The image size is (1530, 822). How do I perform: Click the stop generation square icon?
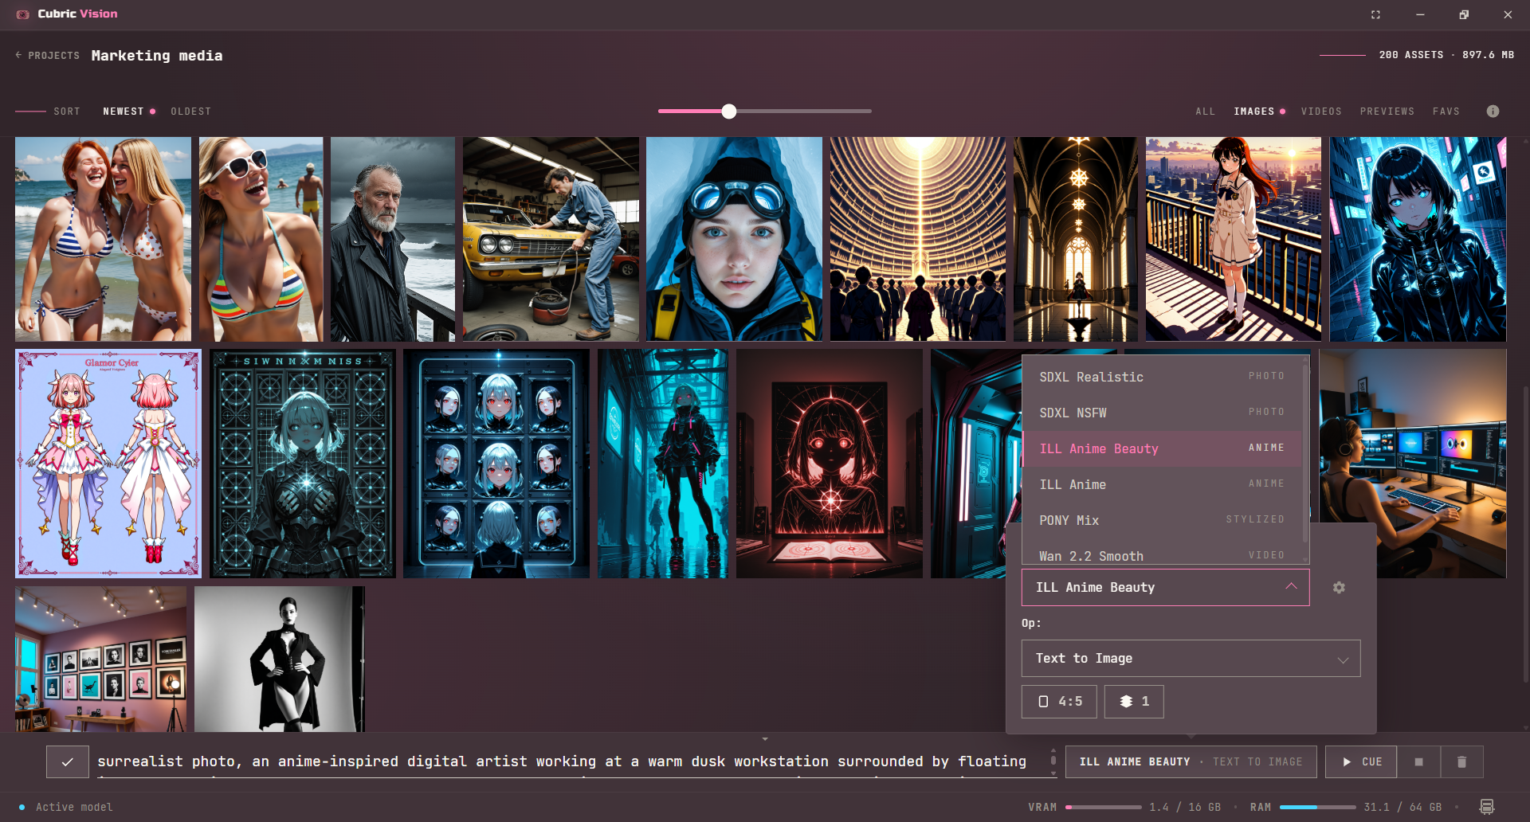[1418, 762]
